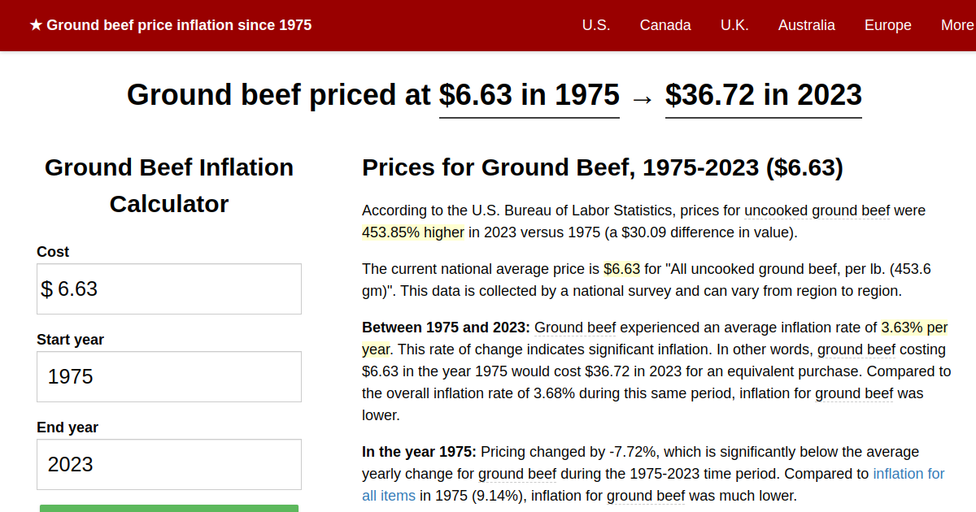Open the Canada navigation menu item
Image resolution: width=976 pixels, height=512 pixels.
(665, 25)
